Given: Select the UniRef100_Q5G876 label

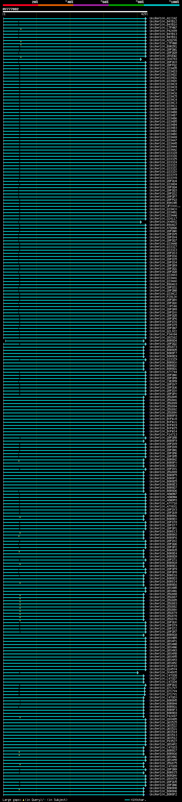Looking at the screenshot, I should pyautogui.click(x=163, y=620).
